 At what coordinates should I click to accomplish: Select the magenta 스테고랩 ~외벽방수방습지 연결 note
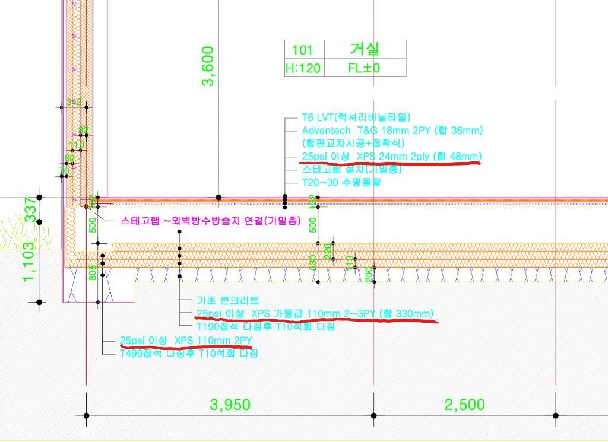210,221
